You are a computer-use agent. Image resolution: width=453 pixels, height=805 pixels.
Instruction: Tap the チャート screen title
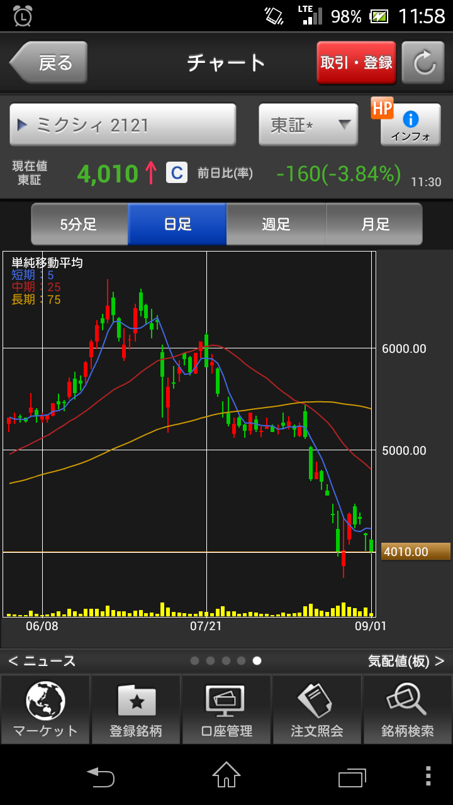[226, 63]
